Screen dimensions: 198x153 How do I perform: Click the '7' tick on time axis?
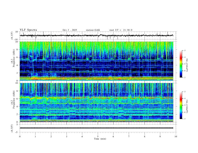tap(129, 136)
